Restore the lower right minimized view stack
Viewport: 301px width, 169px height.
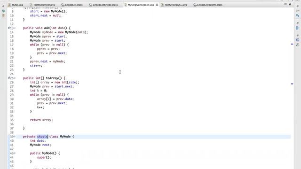(x=298, y=36)
